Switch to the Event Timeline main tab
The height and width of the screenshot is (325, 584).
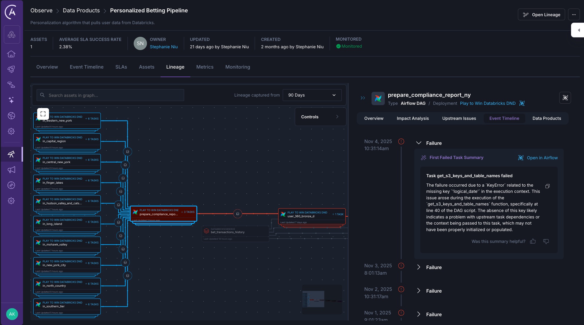pyautogui.click(x=86, y=67)
